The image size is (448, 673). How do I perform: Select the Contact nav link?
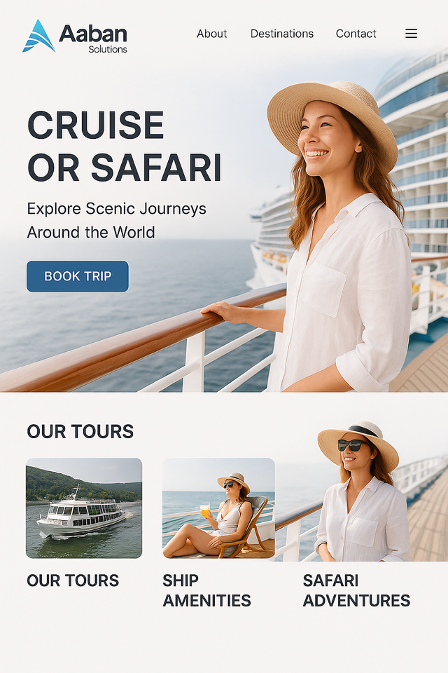(x=356, y=34)
